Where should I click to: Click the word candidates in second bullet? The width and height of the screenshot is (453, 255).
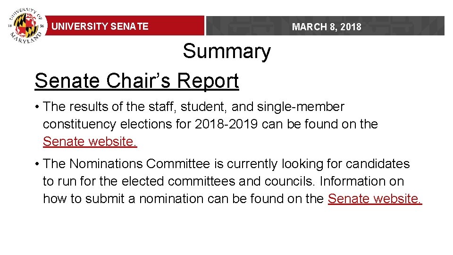tap(377, 164)
